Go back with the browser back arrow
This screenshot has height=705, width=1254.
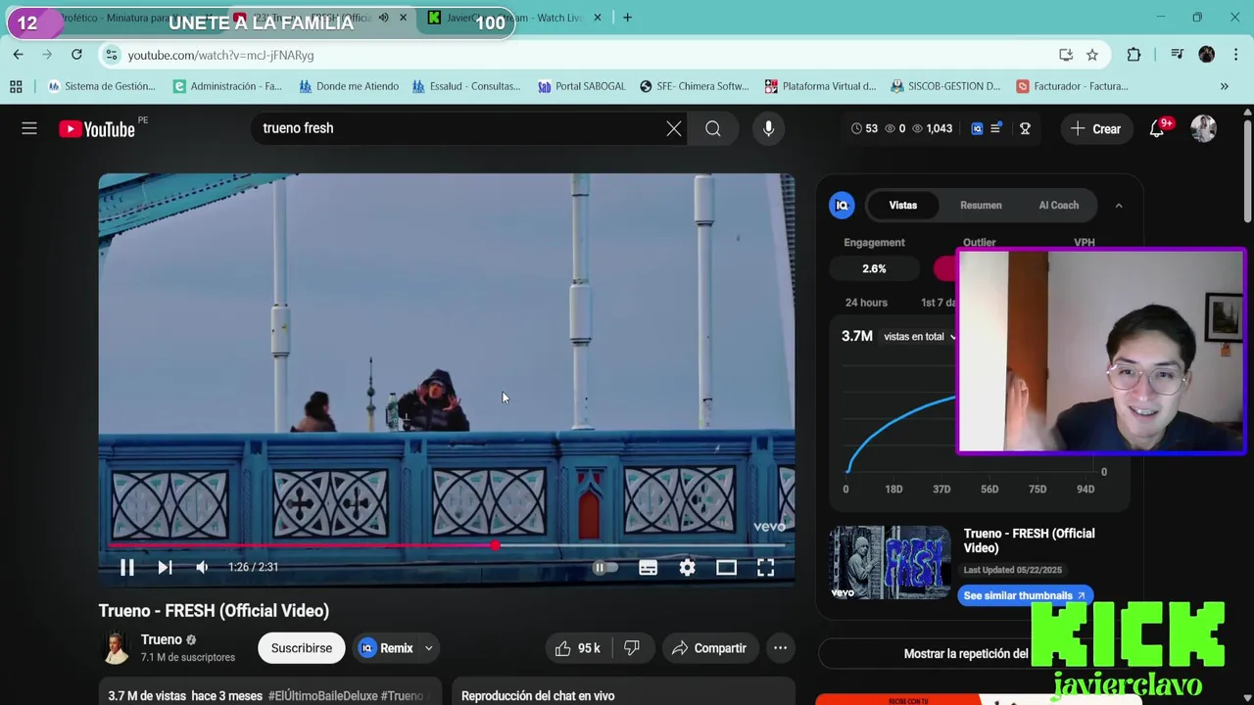tap(18, 55)
